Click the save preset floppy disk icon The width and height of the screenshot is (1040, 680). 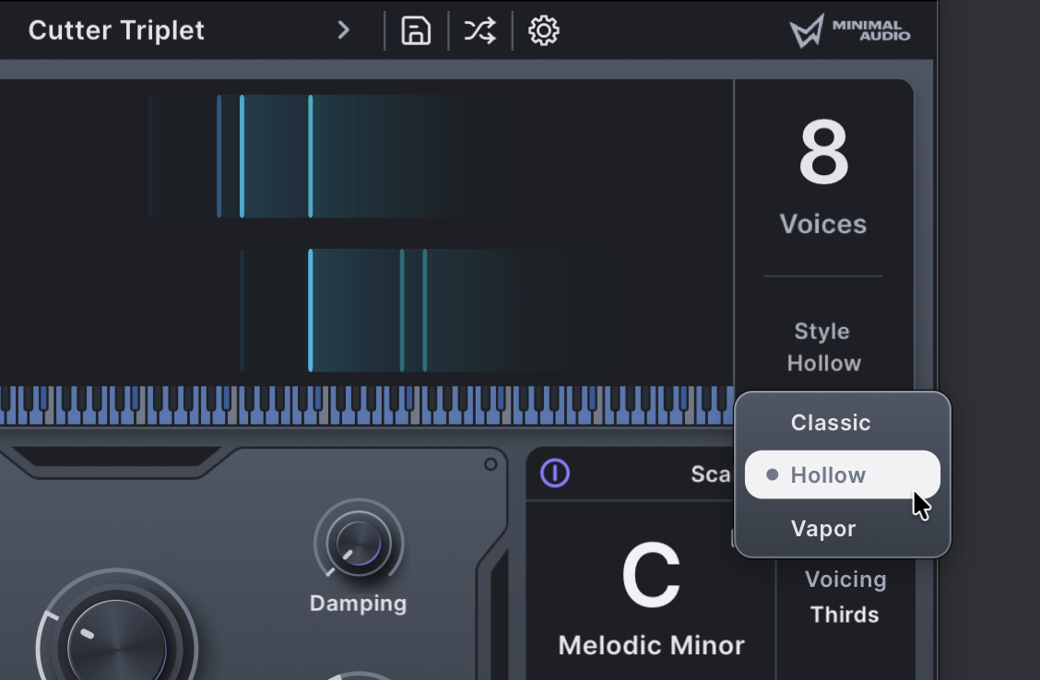(416, 31)
